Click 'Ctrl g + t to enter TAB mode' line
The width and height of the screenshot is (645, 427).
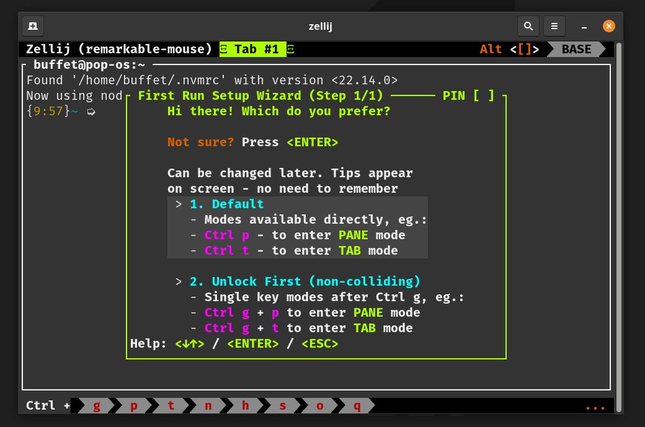point(308,328)
